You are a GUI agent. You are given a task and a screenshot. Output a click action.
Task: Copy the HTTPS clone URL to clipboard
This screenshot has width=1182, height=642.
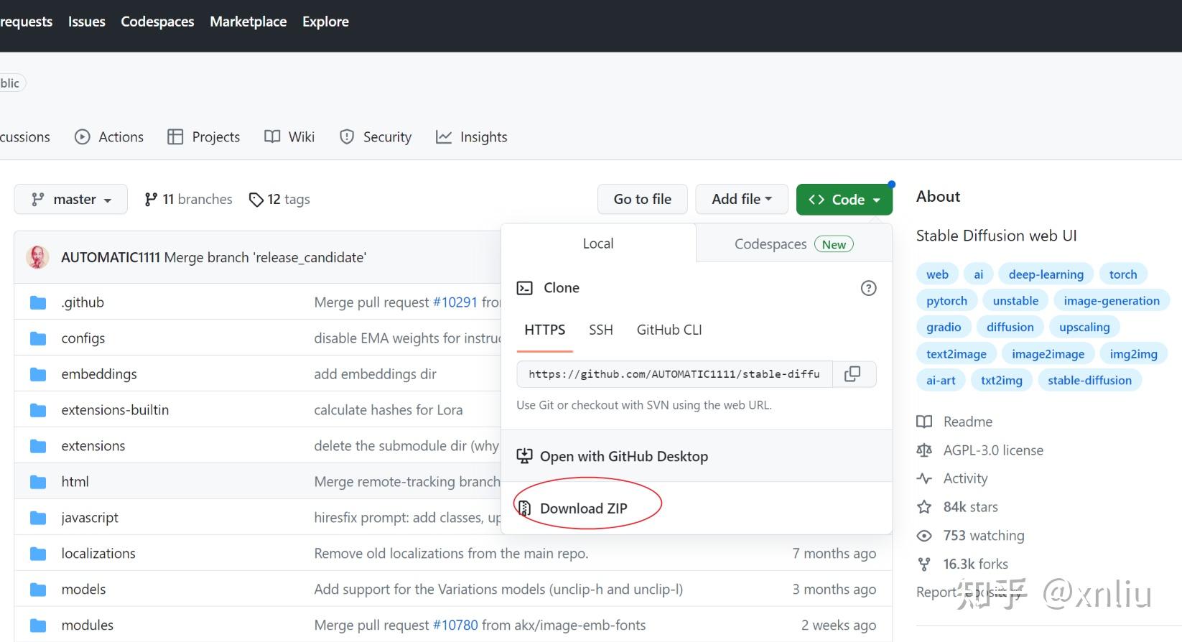(852, 374)
